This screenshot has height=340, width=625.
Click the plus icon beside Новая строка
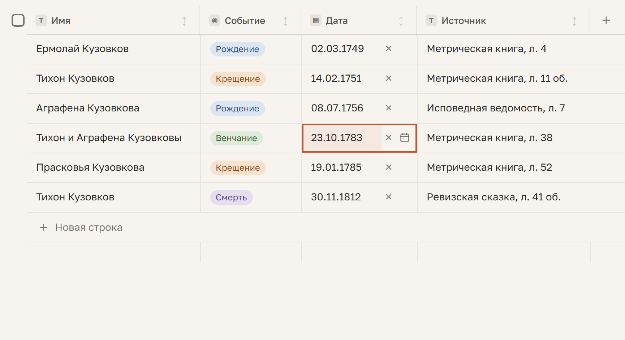44,228
